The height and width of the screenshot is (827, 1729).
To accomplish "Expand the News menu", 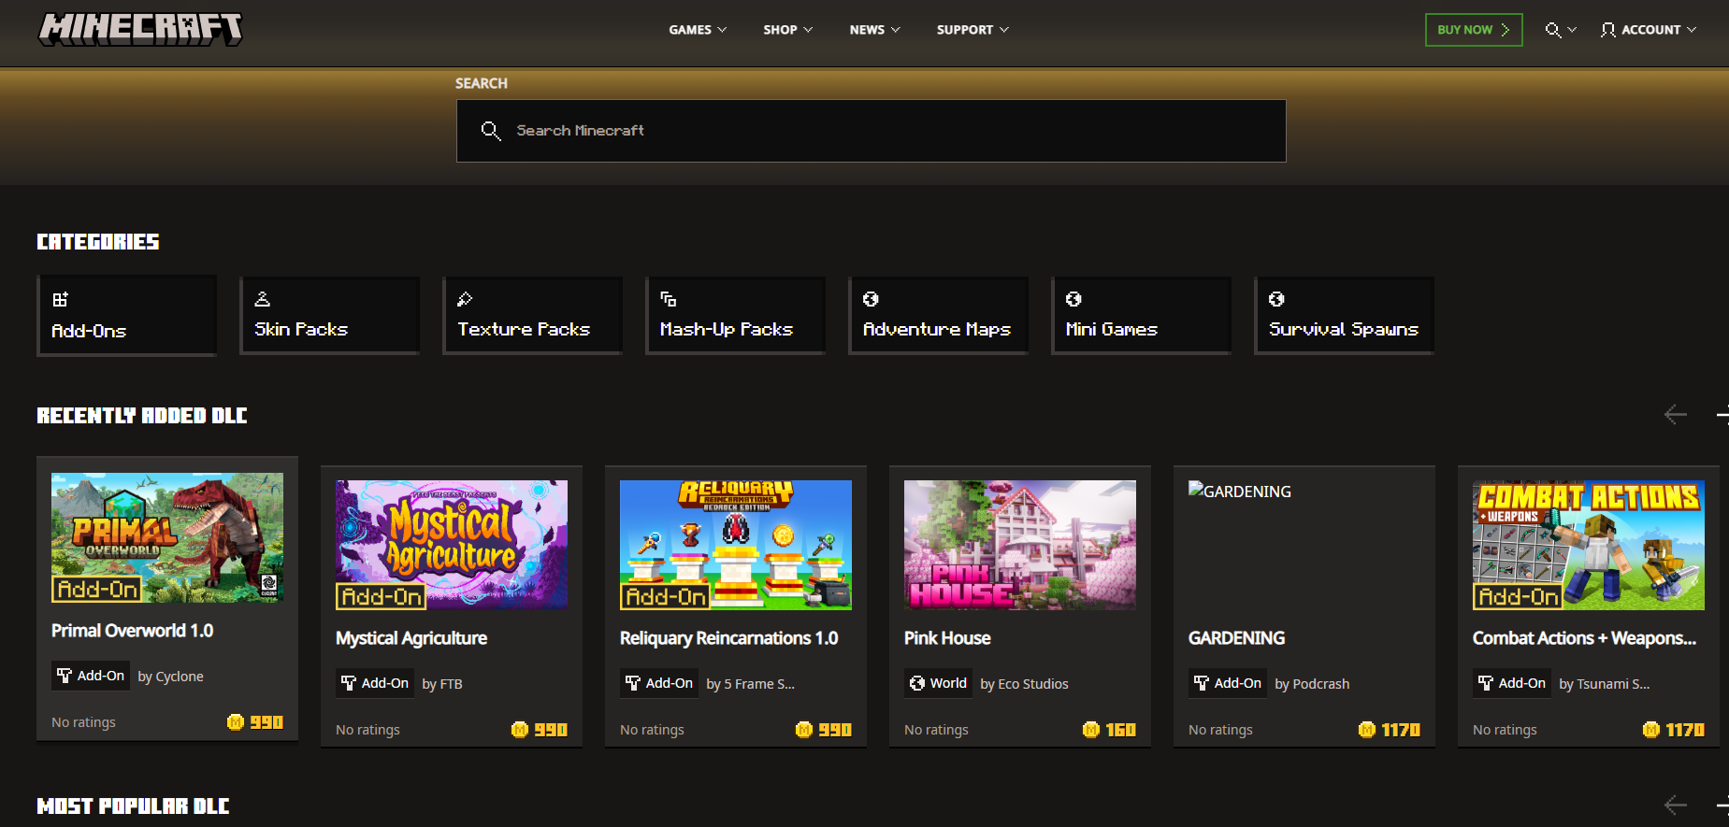I will click(875, 30).
